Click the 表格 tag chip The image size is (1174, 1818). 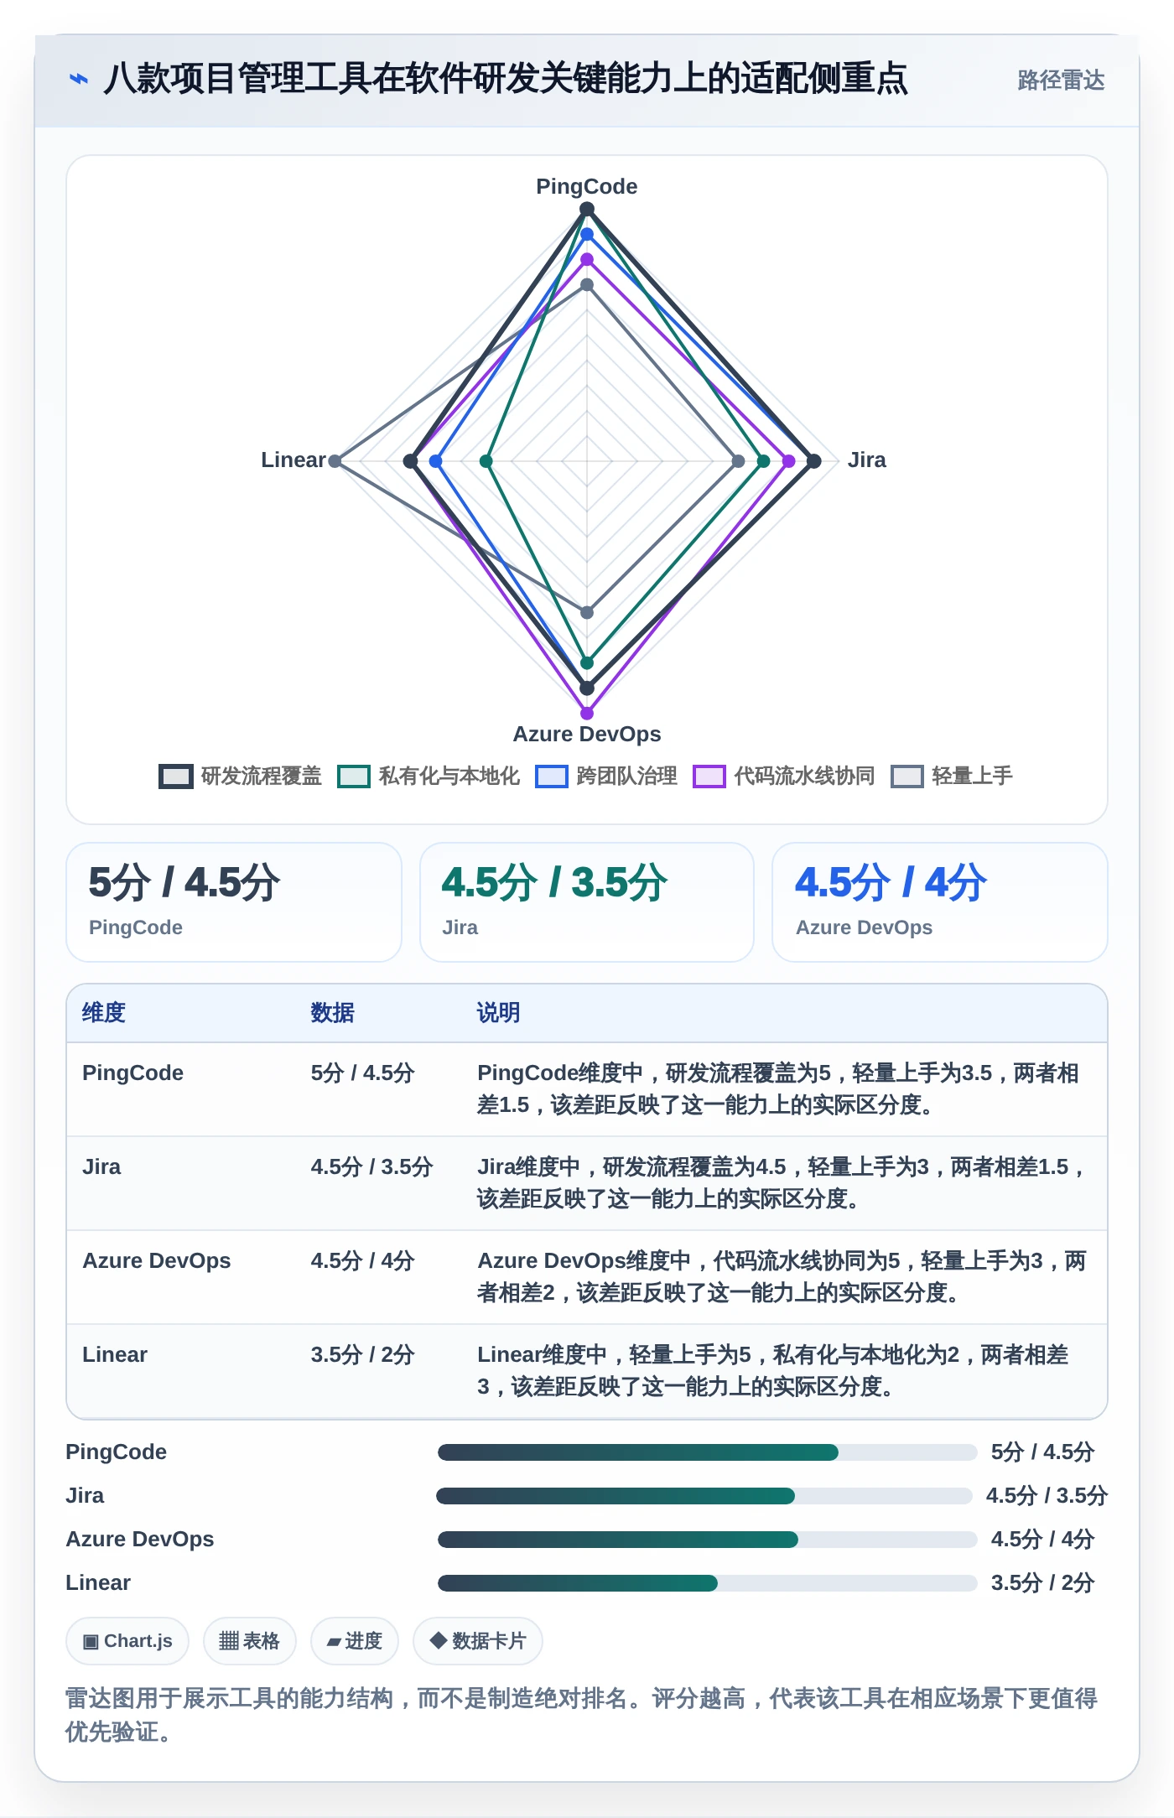[x=250, y=1641]
